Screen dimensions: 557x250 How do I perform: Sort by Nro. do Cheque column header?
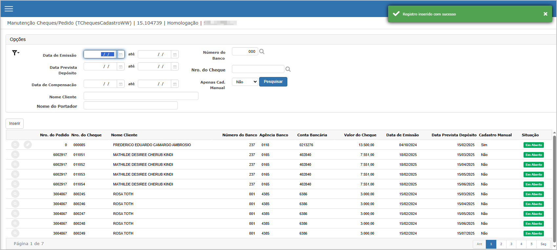(x=86, y=135)
